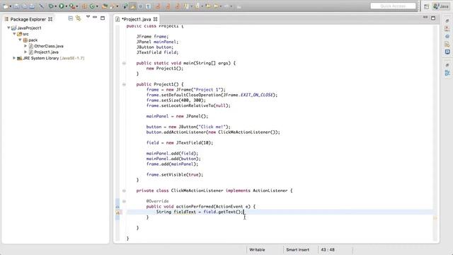Toggle Link with Editor in Package Explorer

tap(79, 18)
